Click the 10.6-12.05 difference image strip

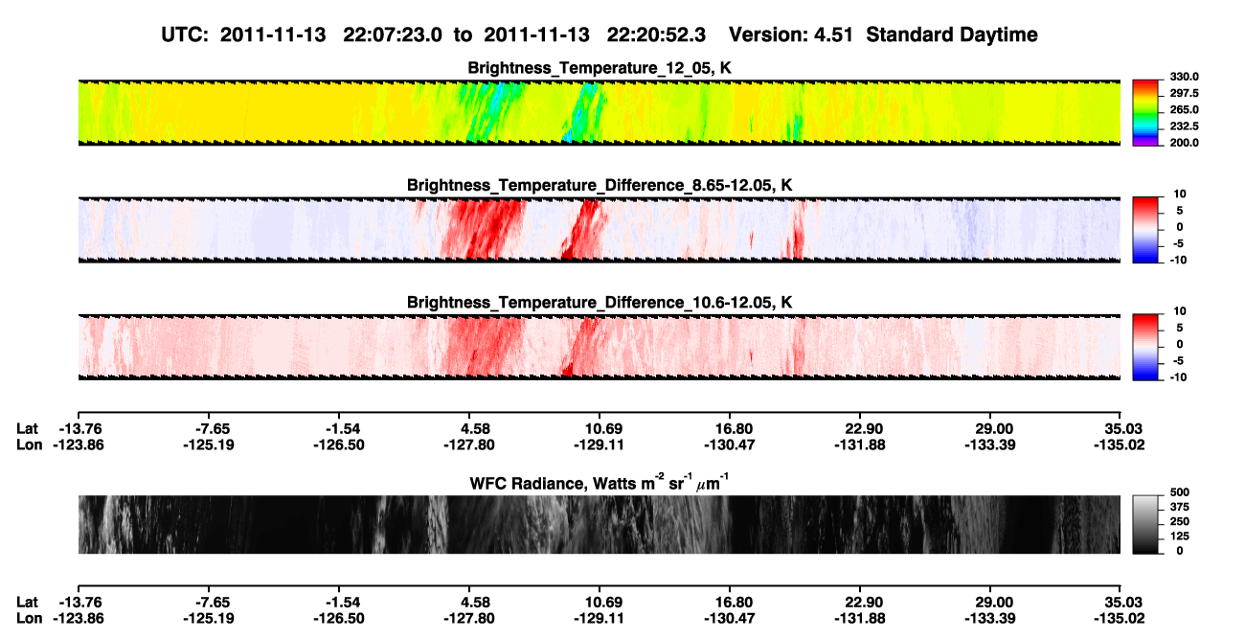(599, 346)
